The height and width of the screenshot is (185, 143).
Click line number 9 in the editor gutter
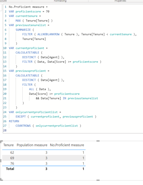[6, 43]
